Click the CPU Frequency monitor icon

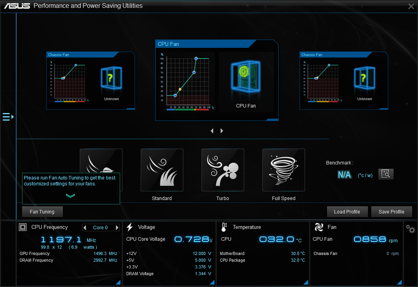click(23, 227)
